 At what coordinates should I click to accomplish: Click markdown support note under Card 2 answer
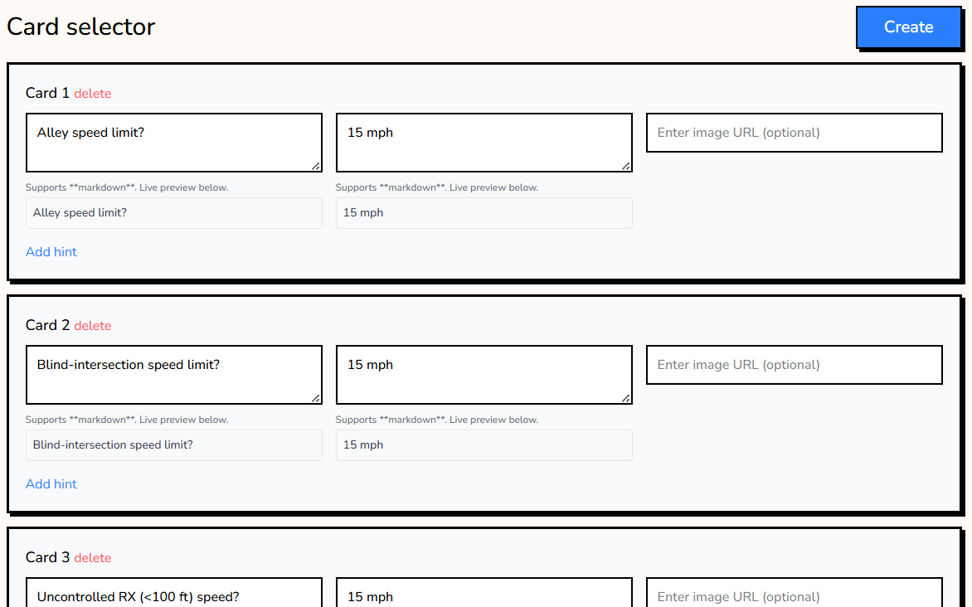point(437,420)
